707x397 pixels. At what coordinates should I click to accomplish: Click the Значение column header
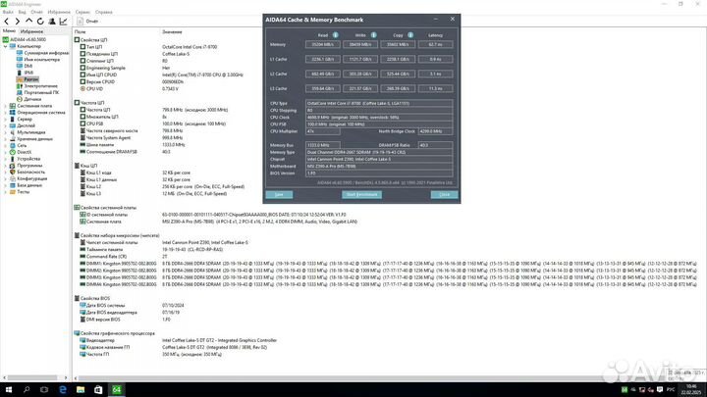point(172,32)
